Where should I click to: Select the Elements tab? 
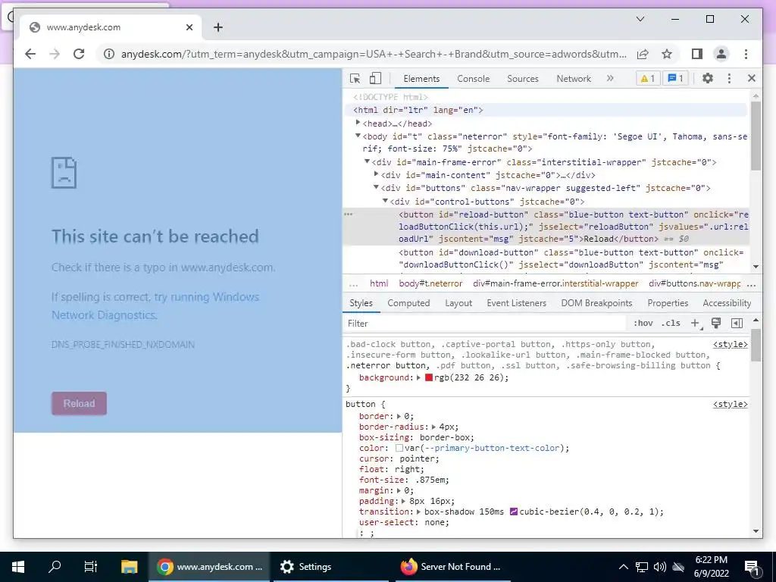pyautogui.click(x=421, y=79)
